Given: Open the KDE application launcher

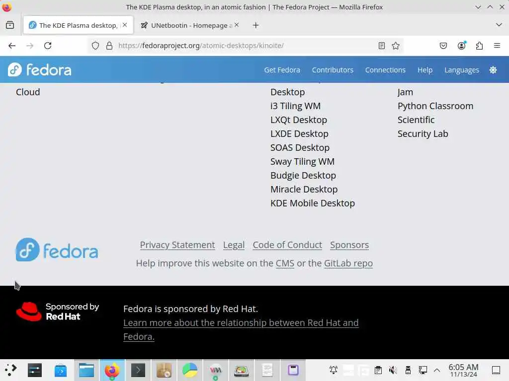Looking at the screenshot, I should tap(10, 370).
